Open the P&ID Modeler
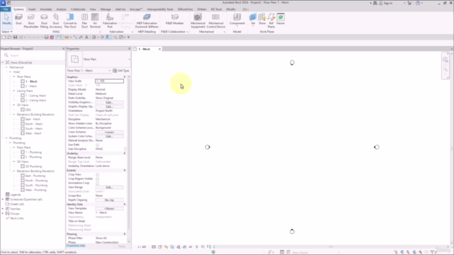Viewport: 454px width, 255px height. point(175,19)
